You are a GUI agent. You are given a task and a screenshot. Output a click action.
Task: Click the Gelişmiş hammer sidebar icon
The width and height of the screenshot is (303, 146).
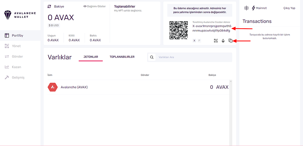coord(7,78)
